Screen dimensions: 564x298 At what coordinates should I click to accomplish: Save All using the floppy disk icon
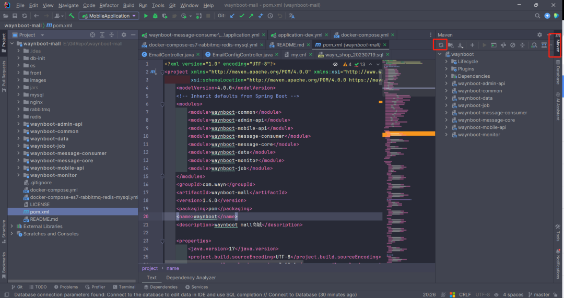point(15,16)
